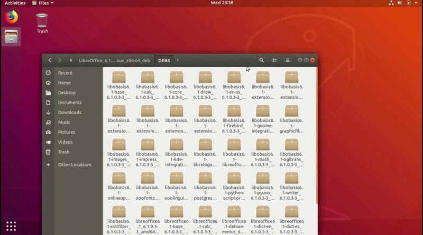Select the libobasis6.1-firebird package file

(234, 119)
